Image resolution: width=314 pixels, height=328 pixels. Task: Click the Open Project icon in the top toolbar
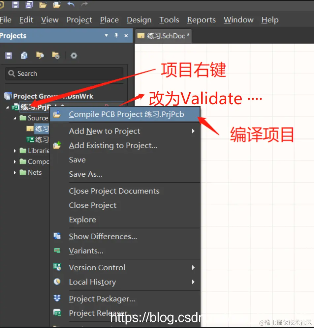[x=57, y=4]
